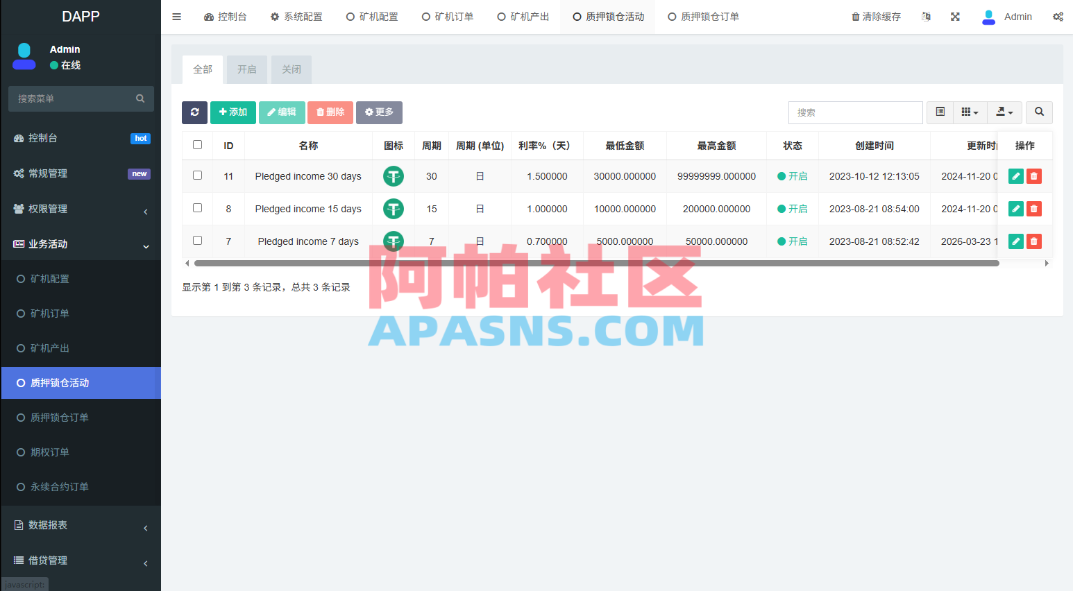Expand the 借贷管理 sidebar menu
Screen dimensions: 1073x591
[81, 560]
